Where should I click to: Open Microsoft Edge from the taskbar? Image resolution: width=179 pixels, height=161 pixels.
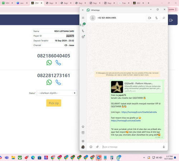coord(33,157)
